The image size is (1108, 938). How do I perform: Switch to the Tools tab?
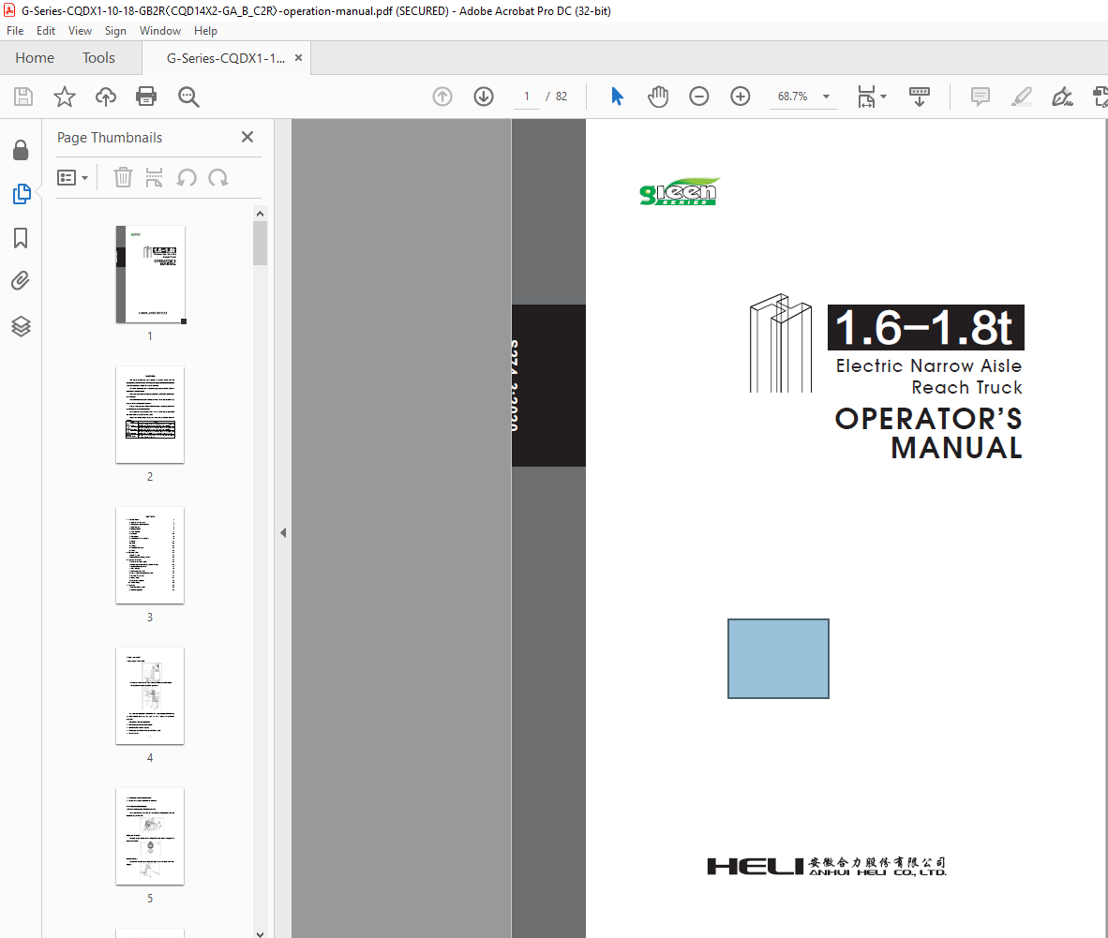pyautogui.click(x=98, y=58)
